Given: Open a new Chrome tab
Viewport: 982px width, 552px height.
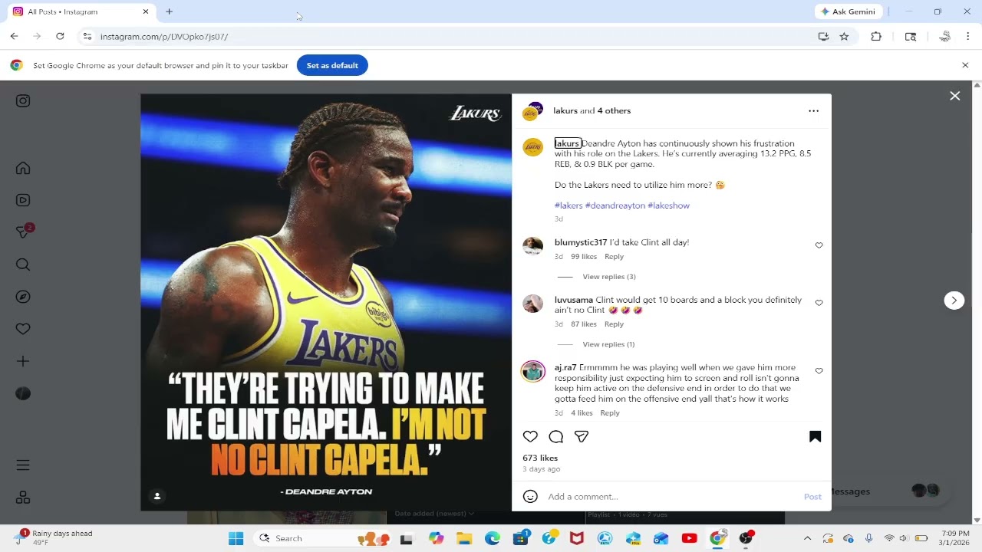Looking at the screenshot, I should [170, 11].
